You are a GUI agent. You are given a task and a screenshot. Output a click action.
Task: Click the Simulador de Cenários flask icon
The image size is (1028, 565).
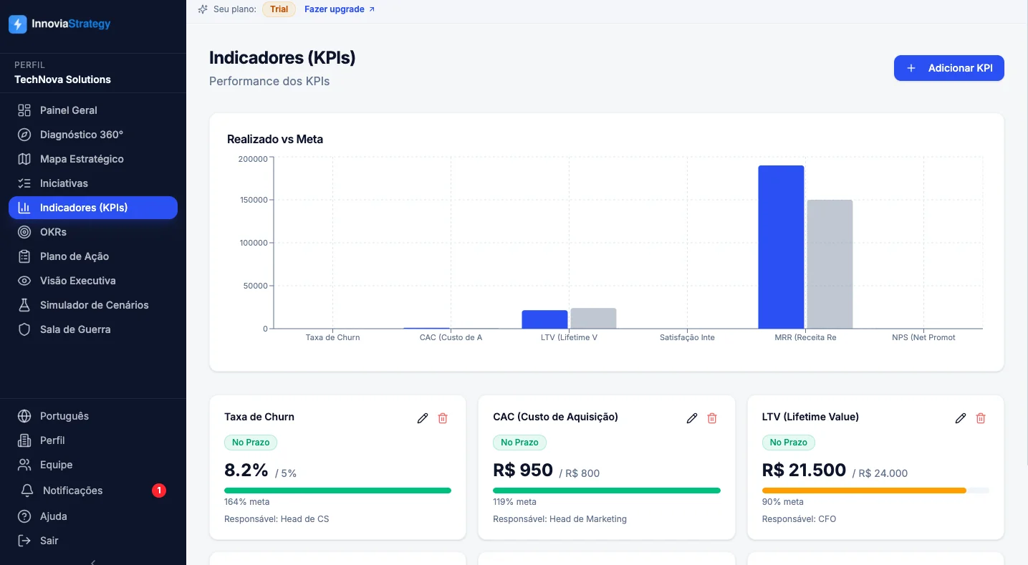[x=24, y=305]
